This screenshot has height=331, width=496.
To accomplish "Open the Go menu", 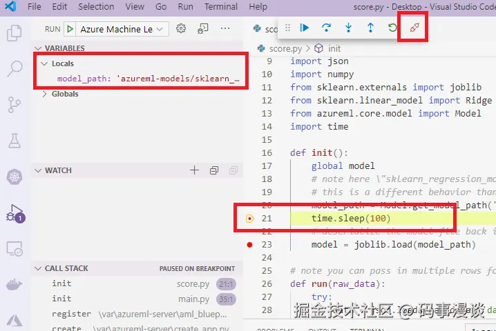I will point(161,6).
